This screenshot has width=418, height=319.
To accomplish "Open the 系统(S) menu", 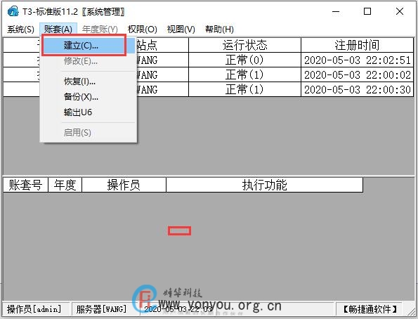I will 21,30.
